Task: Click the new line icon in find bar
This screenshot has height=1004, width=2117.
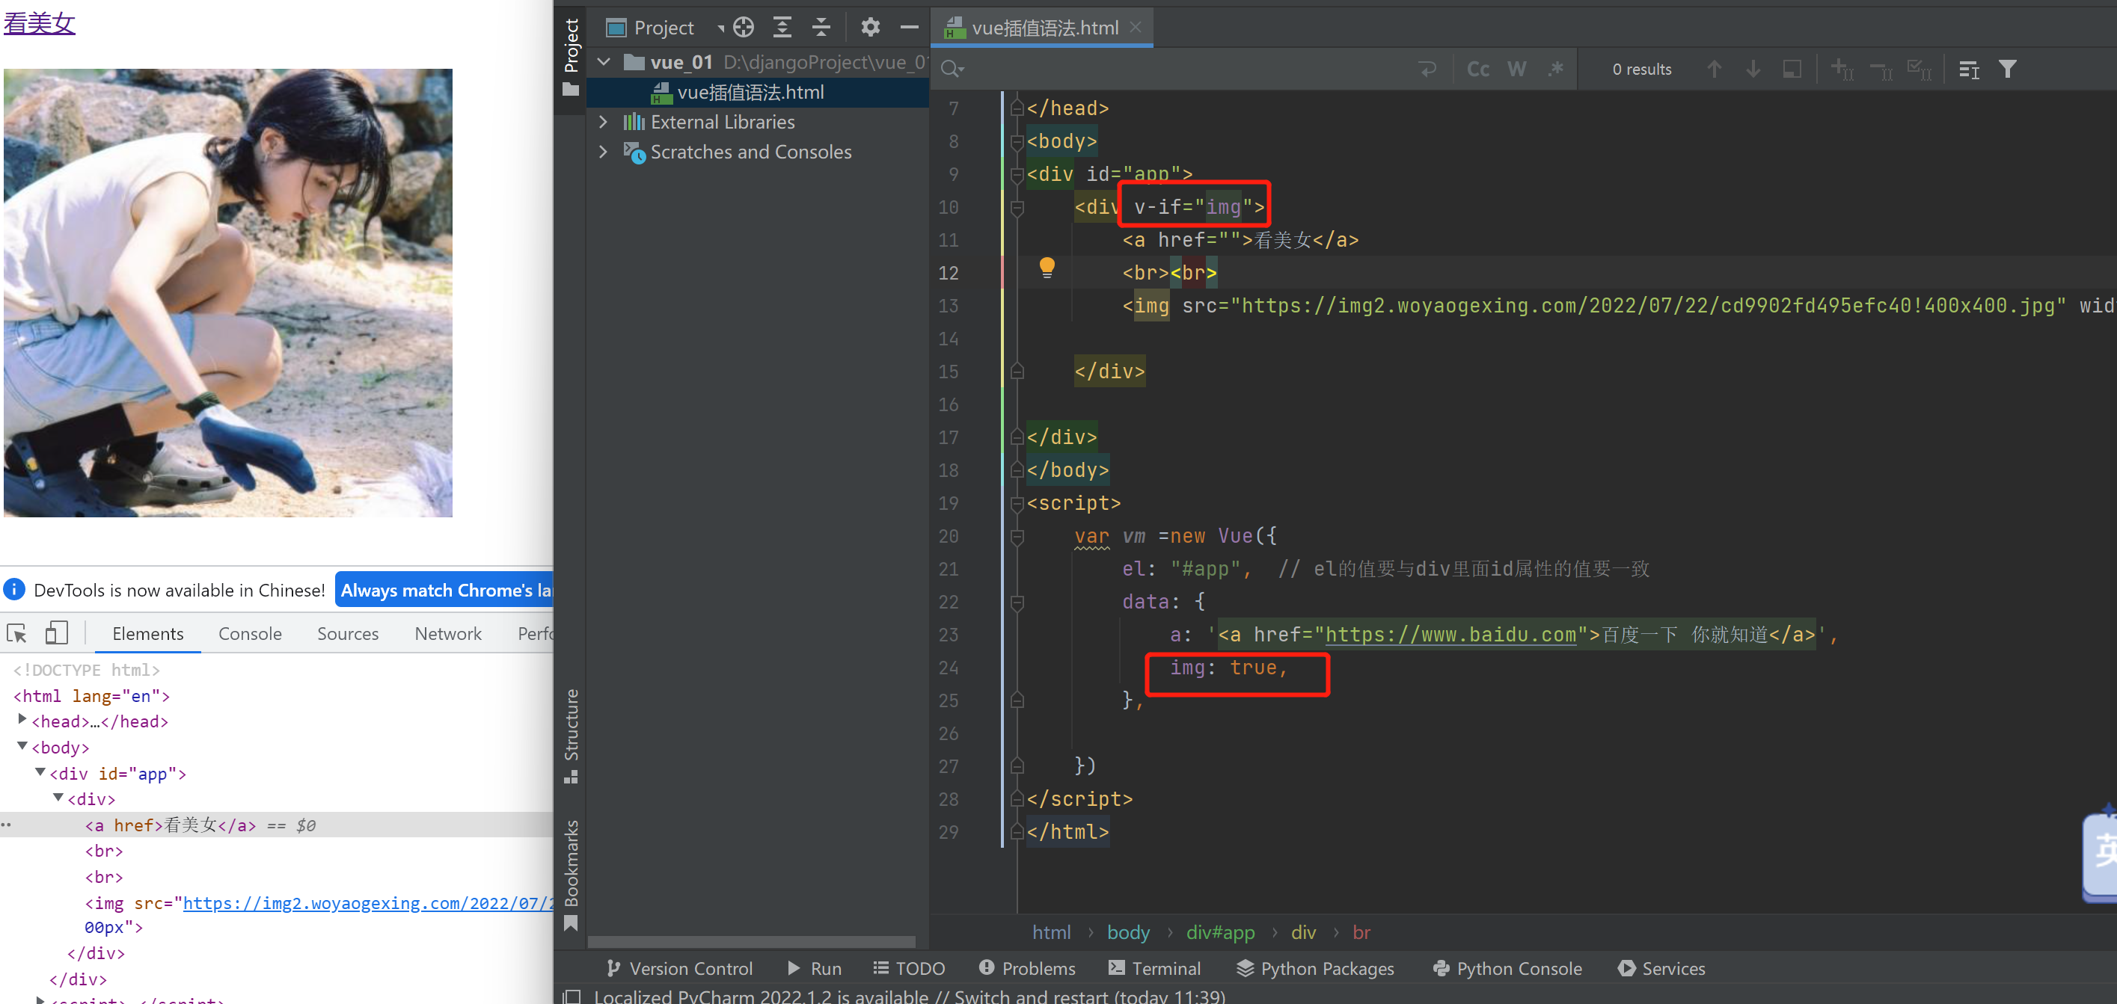Action: [x=1427, y=69]
